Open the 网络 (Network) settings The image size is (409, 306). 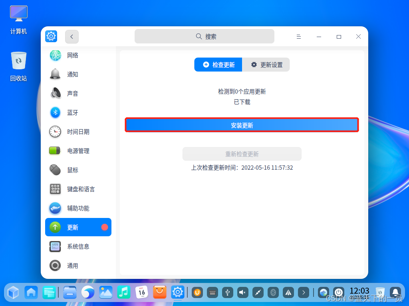click(x=78, y=55)
